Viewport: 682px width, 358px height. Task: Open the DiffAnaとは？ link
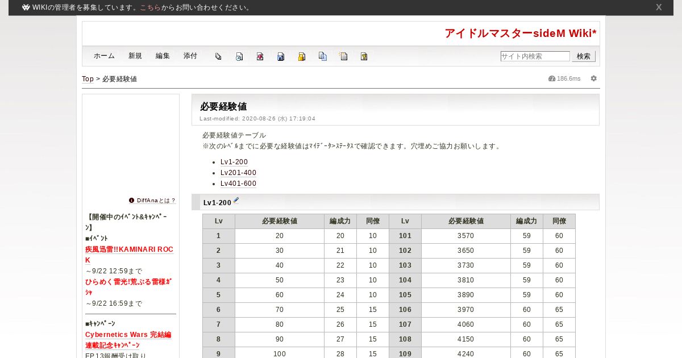(156, 201)
